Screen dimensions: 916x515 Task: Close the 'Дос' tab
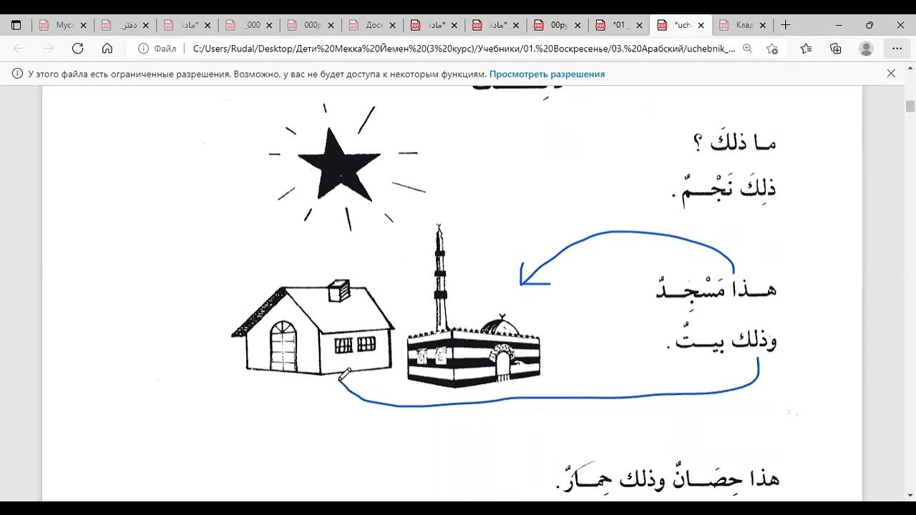[x=394, y=25]
